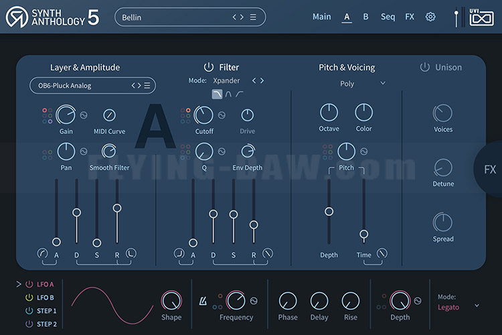Image resolution: width=502 pixels, height=335 pixels.
Task: Click the LFO waveform display
Action: coord(112,306)
